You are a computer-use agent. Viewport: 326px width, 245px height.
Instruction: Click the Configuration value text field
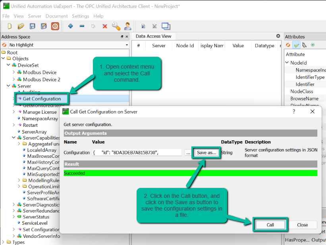[x=137, y=153]
